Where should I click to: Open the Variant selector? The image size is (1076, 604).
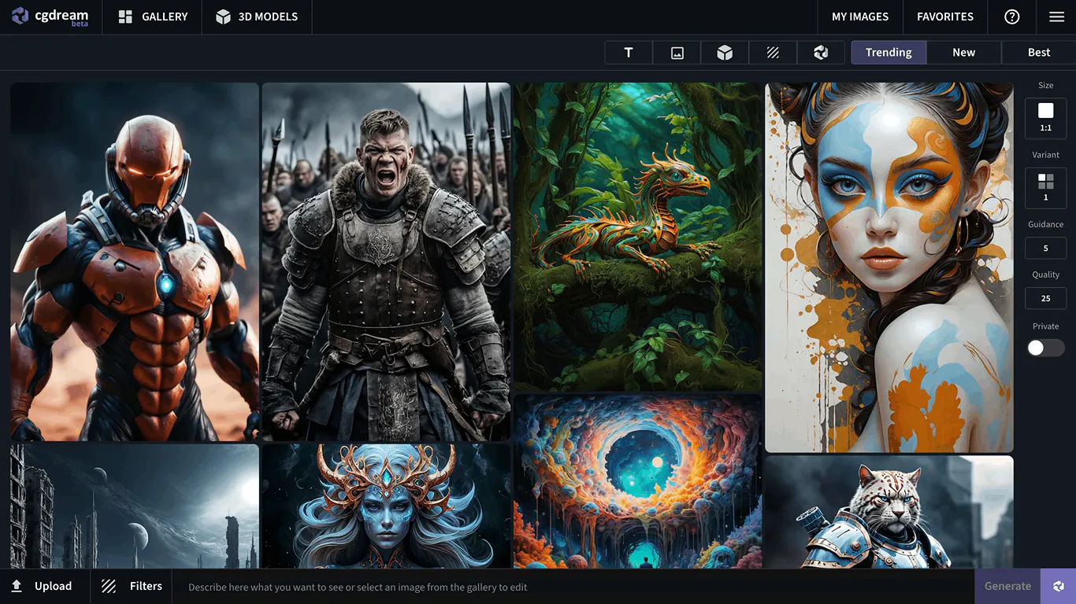[x=1045, y=187]
